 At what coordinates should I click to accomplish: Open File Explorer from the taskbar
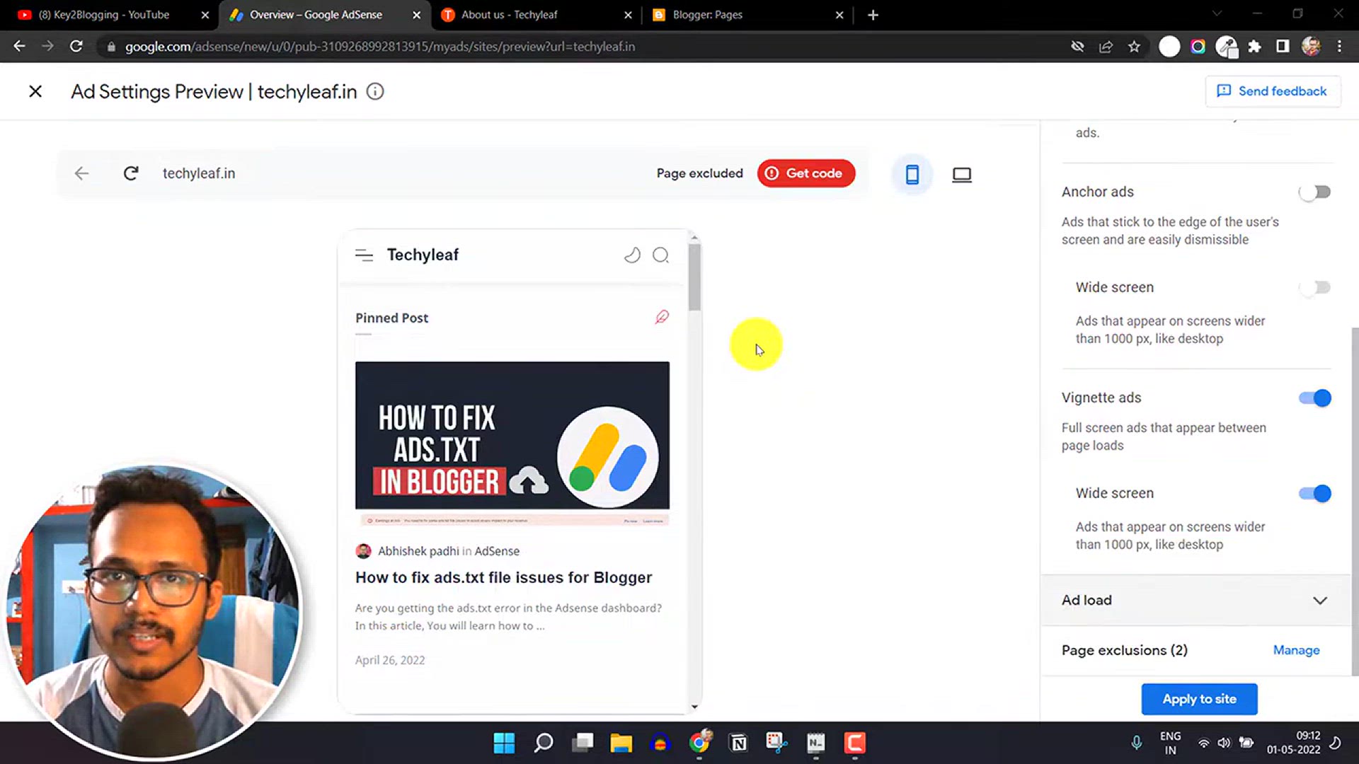pyautogui.click(x=621, y=743)
